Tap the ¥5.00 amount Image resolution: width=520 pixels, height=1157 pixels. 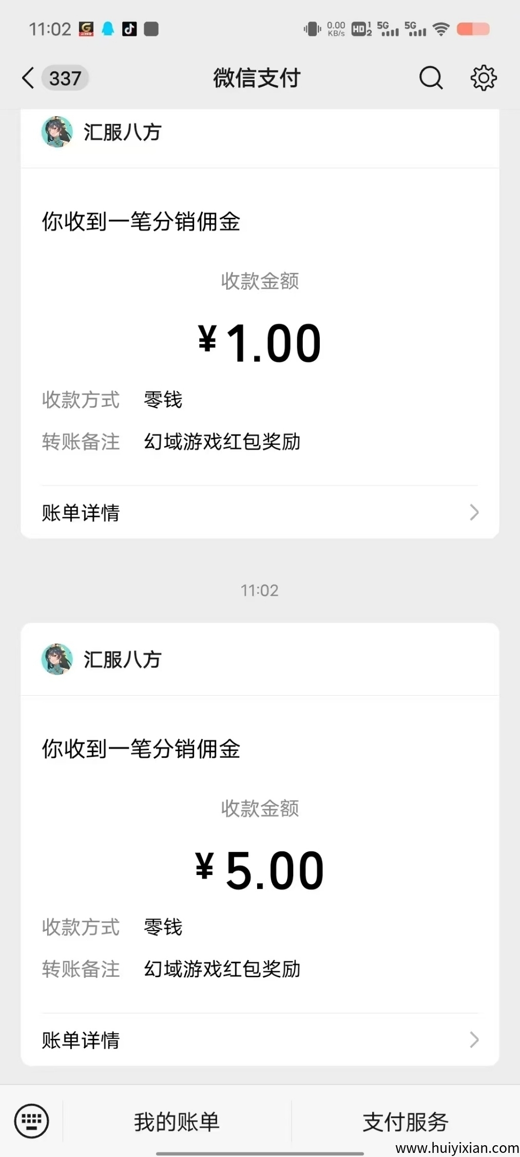click(260, 870)
